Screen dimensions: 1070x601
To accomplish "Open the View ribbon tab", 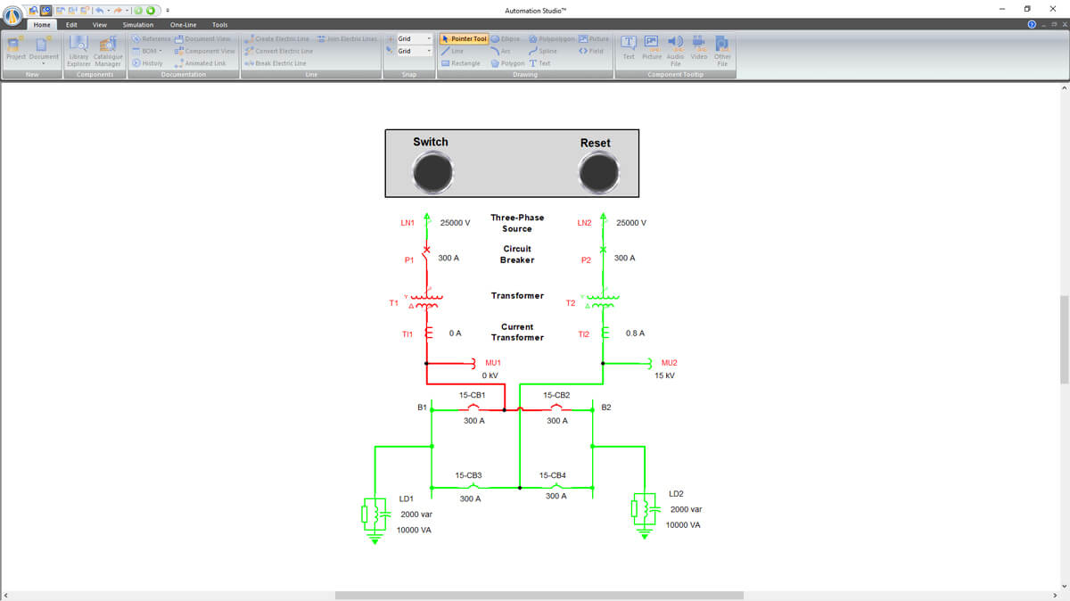I will 100,25.
